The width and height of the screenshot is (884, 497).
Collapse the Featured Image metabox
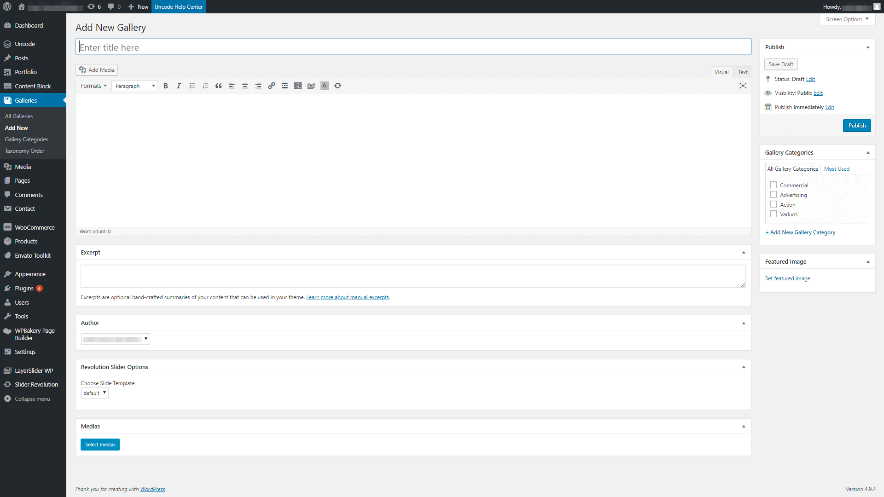868,261
